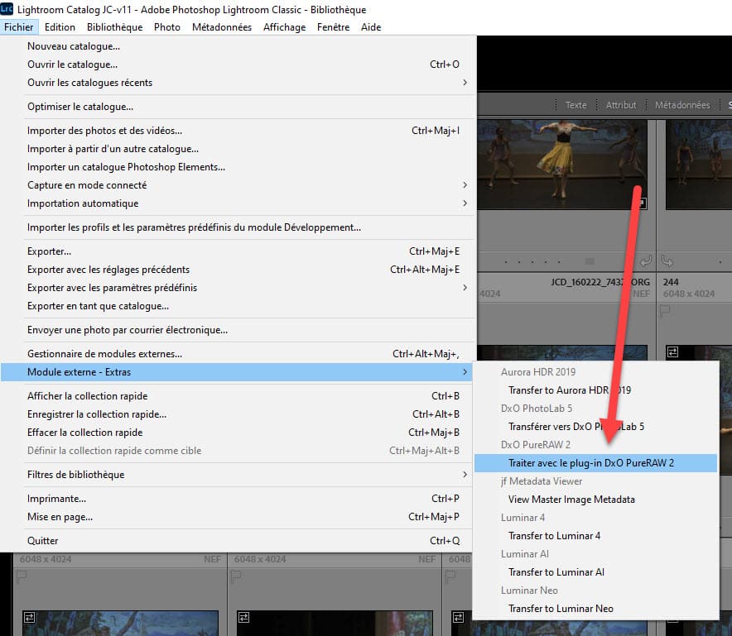
Task: Expand Filtres de bibliothèque submenu
Action: [x=238, y=475]
